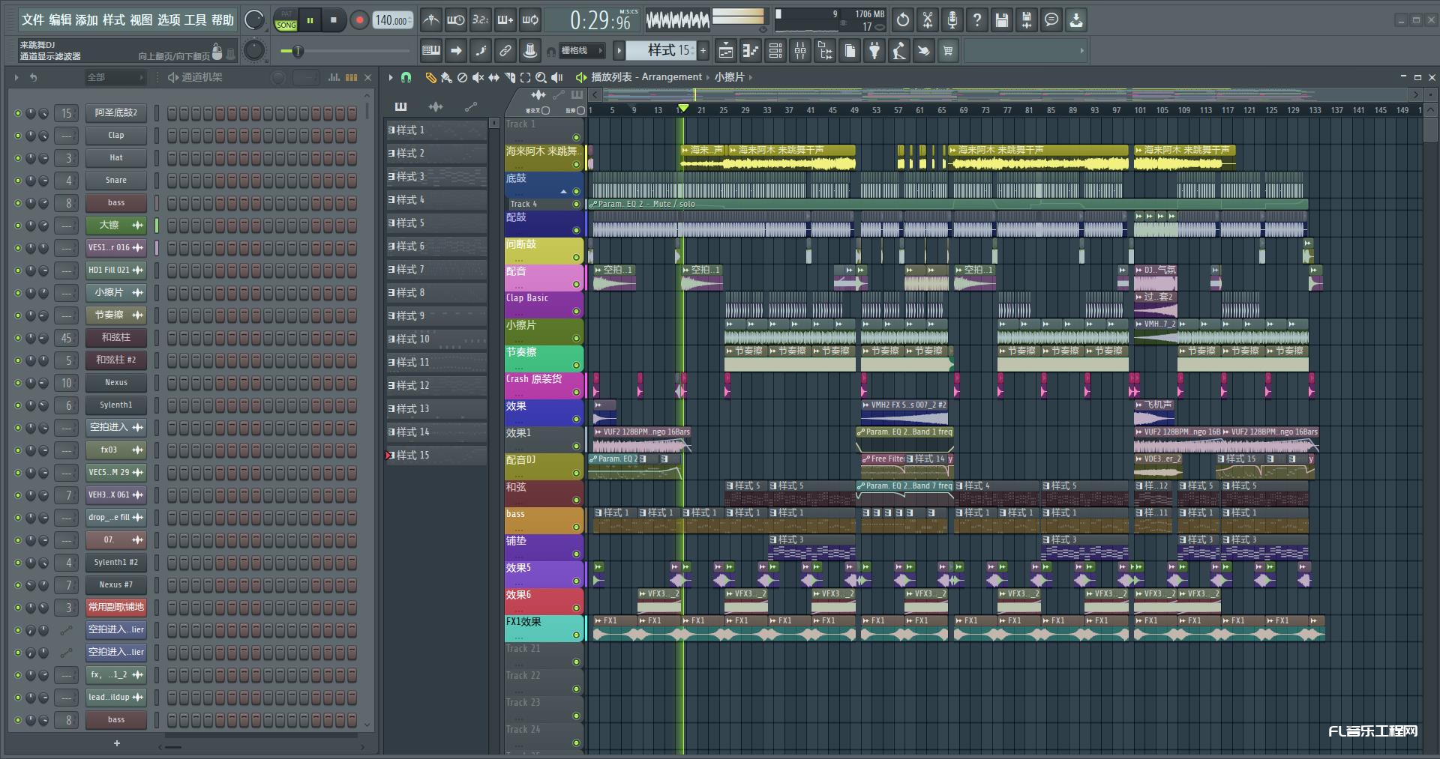The image size is (1440, 759).
Task: Open the 帮助 menu
Action: coord(223,20)
